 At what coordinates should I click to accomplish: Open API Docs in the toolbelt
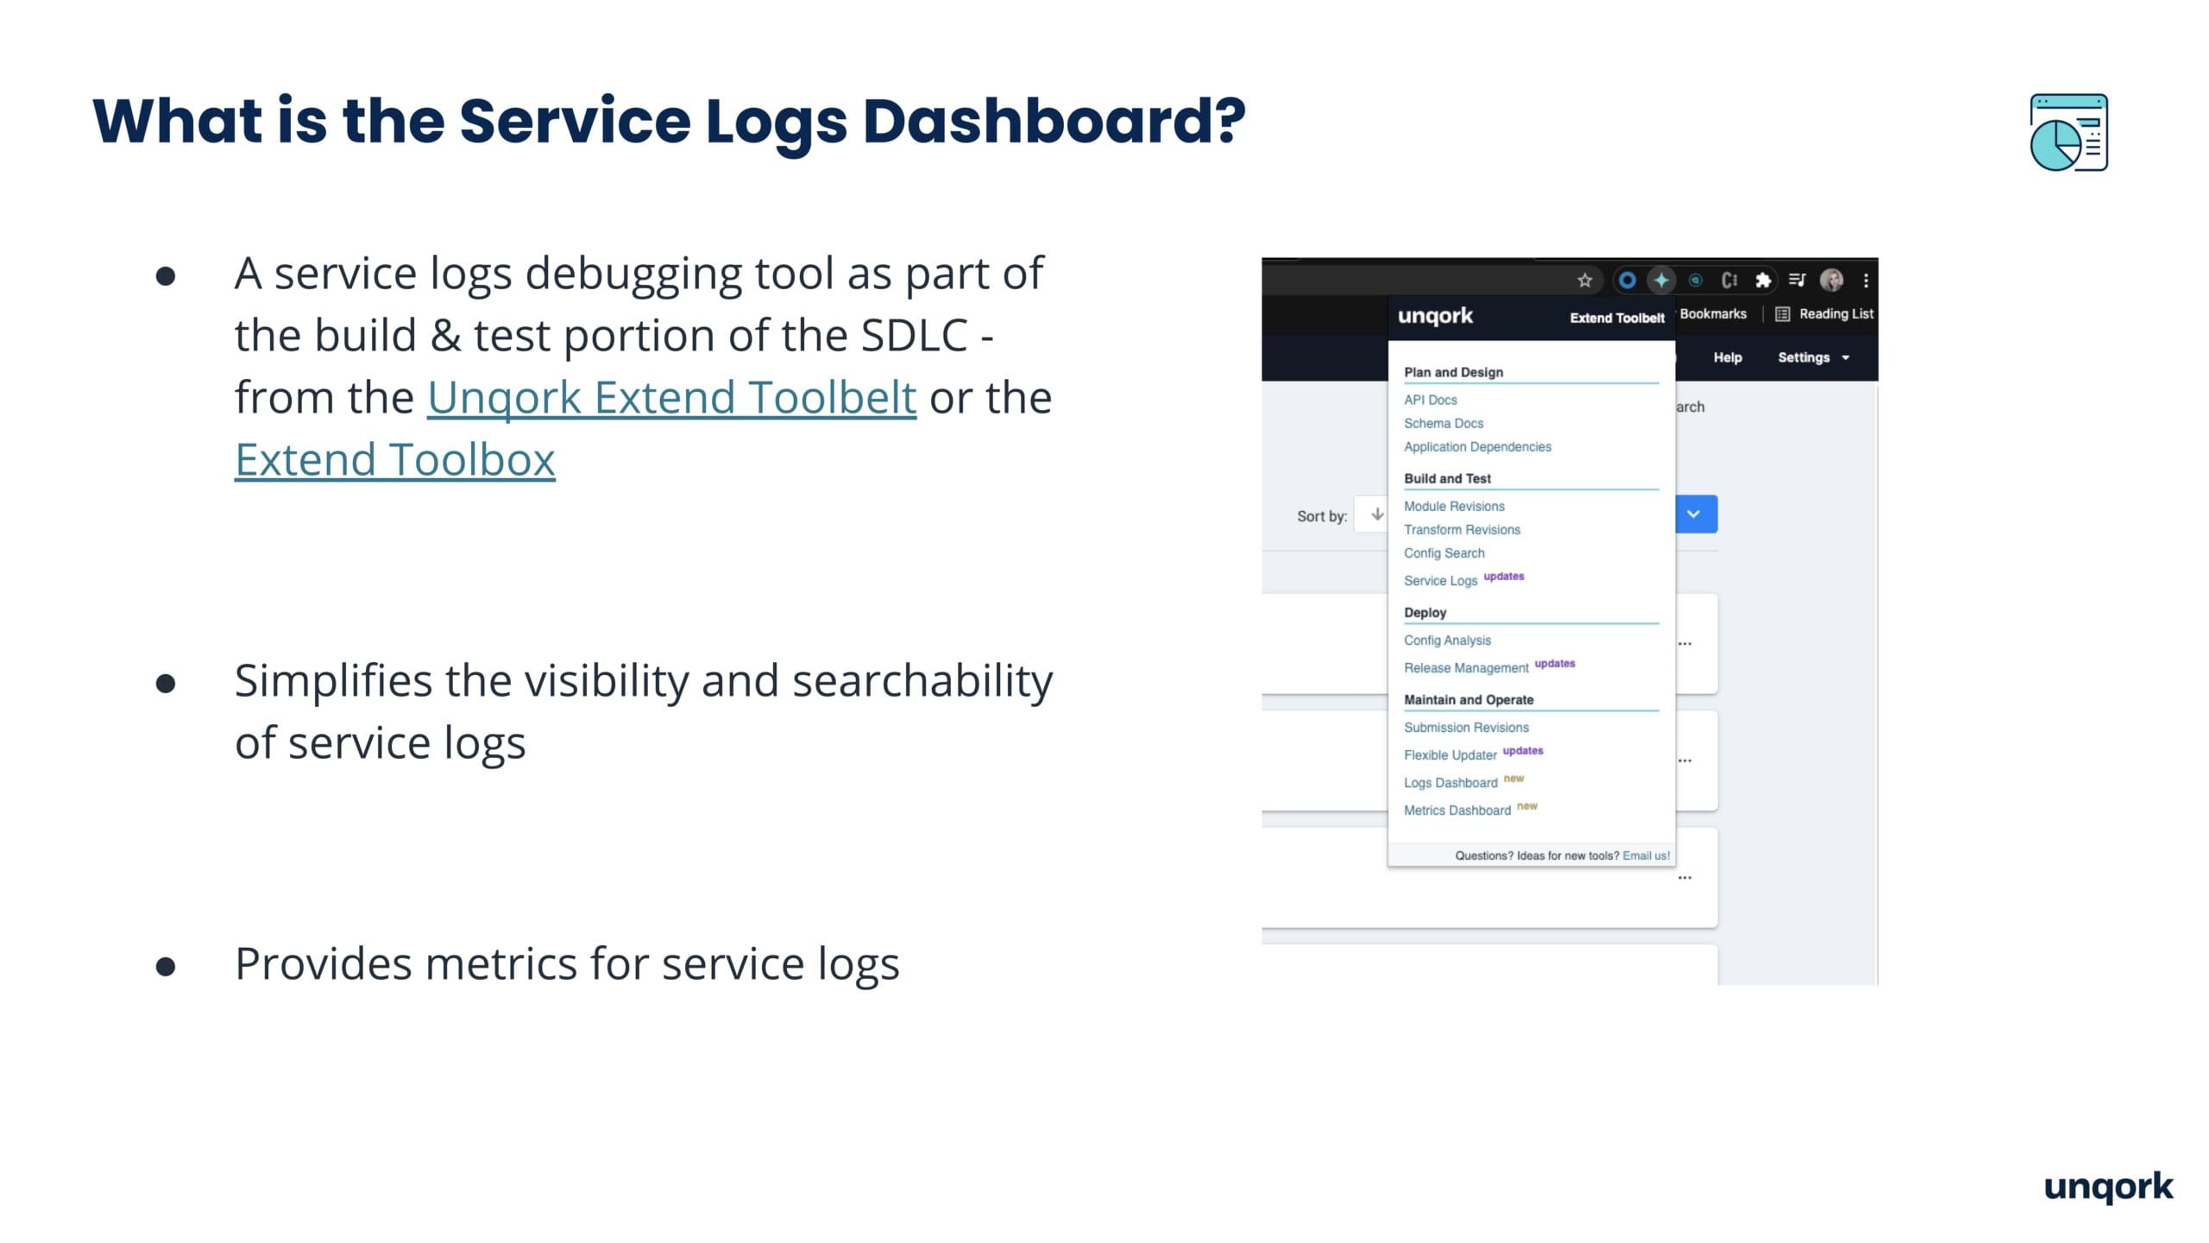tap(1430, 400)
